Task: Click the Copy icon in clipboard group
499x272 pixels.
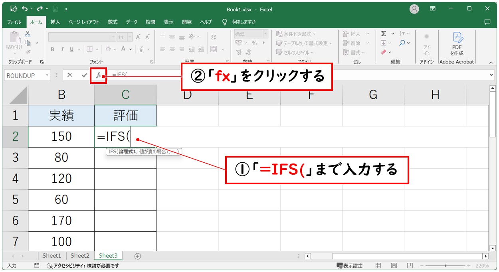Action: 28,42
